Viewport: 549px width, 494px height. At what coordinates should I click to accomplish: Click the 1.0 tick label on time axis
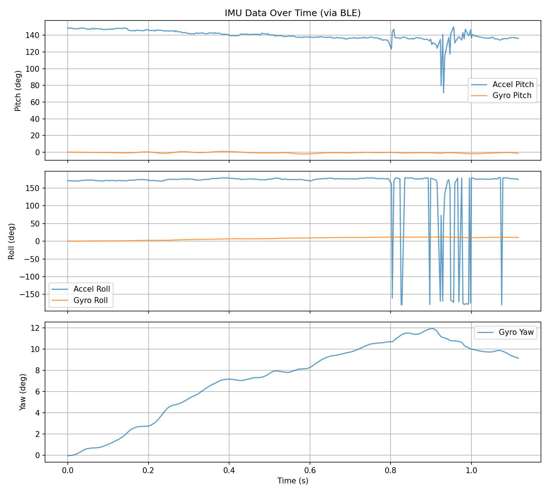click(x=471, y=469)
